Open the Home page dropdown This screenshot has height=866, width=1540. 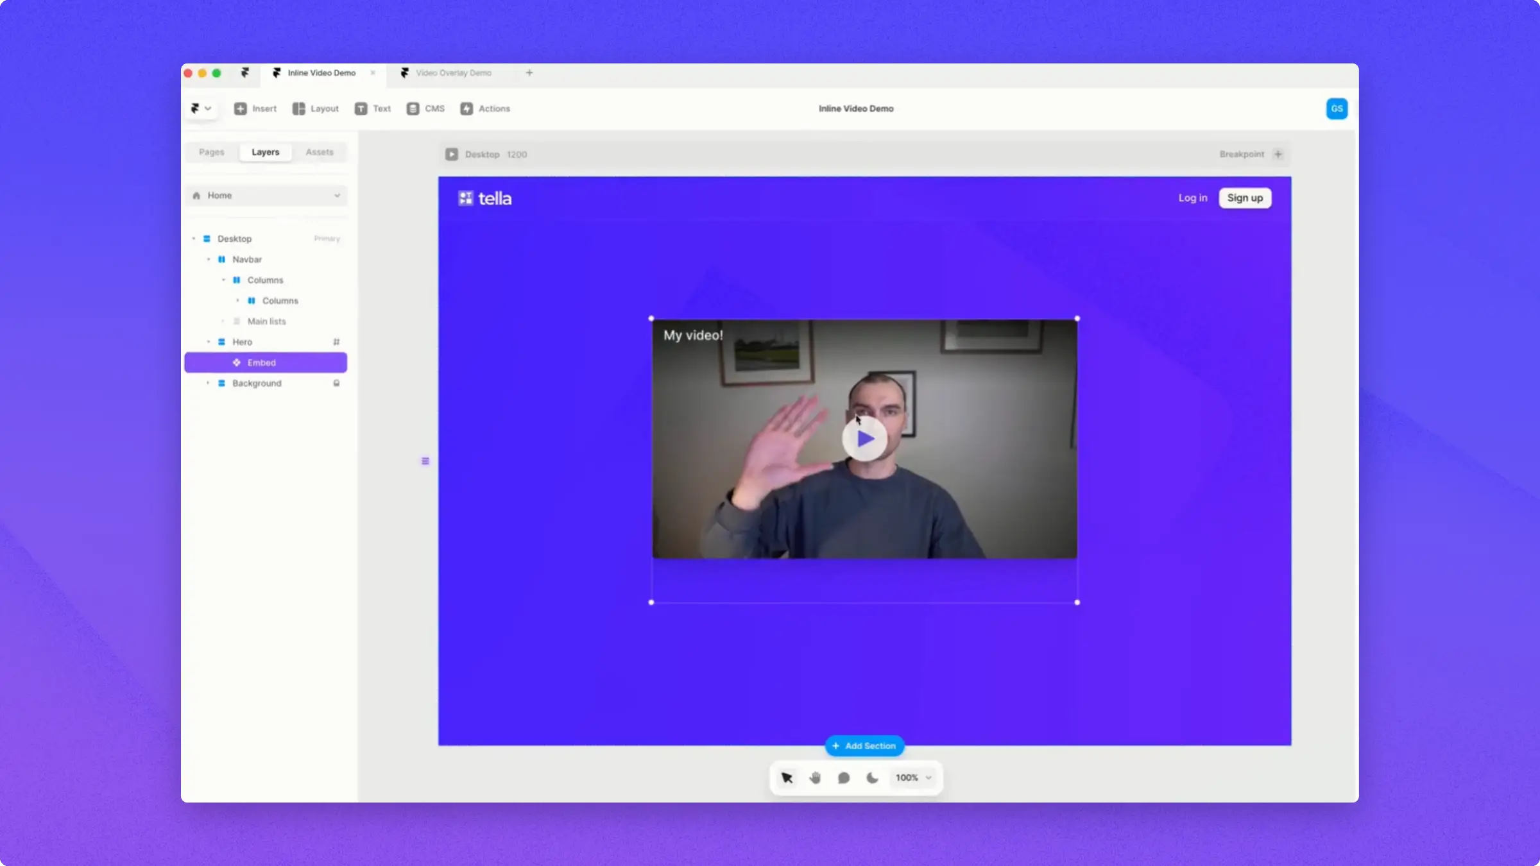pyautogui.click(x=337, y=195)
